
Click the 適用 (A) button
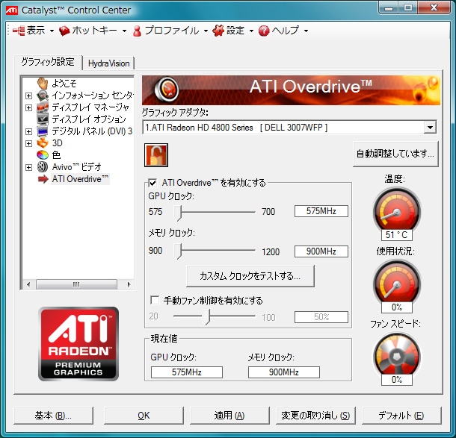coord(229,416)
